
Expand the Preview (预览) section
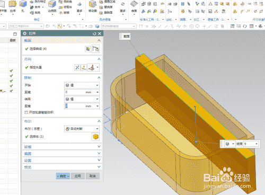pos(62,167)
